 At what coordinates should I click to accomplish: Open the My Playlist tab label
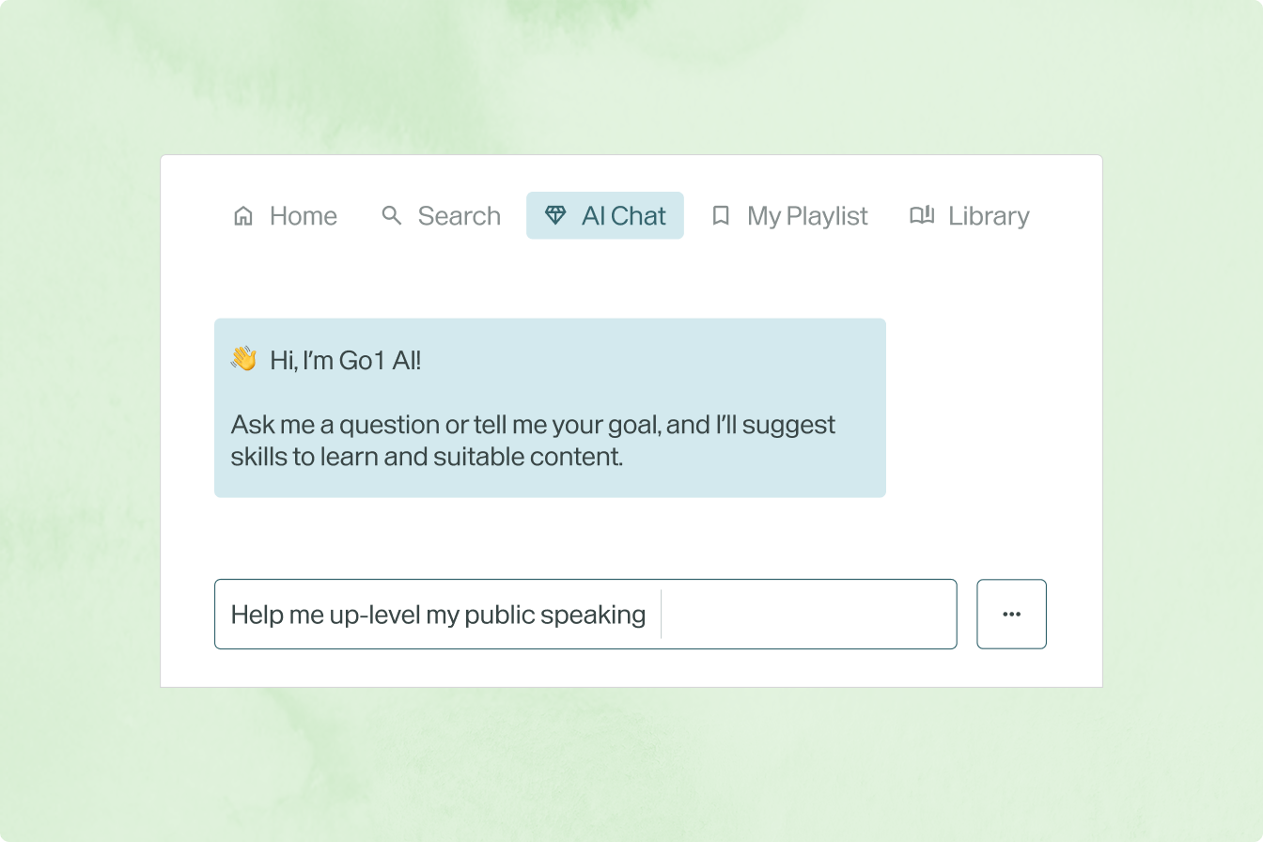coord(807,216)
